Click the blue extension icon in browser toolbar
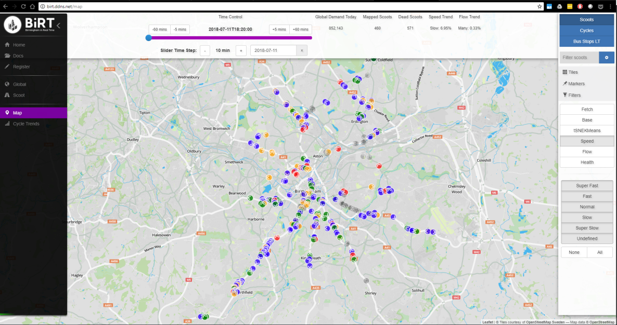This screenshot has height=325, width=617. click(x=549, y=6)
